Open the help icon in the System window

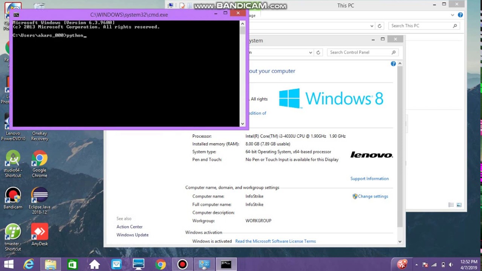[393, 64]
